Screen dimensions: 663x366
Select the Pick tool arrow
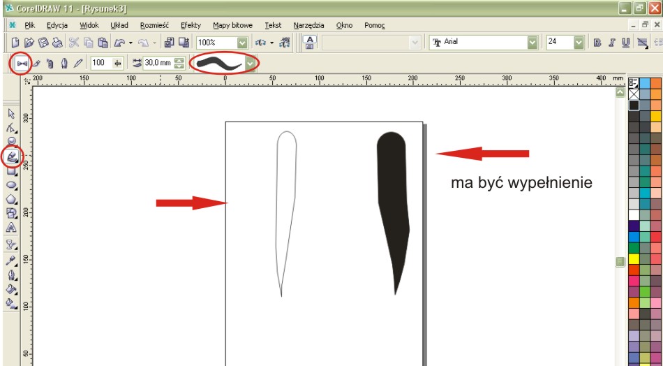(x=11, y=113)
